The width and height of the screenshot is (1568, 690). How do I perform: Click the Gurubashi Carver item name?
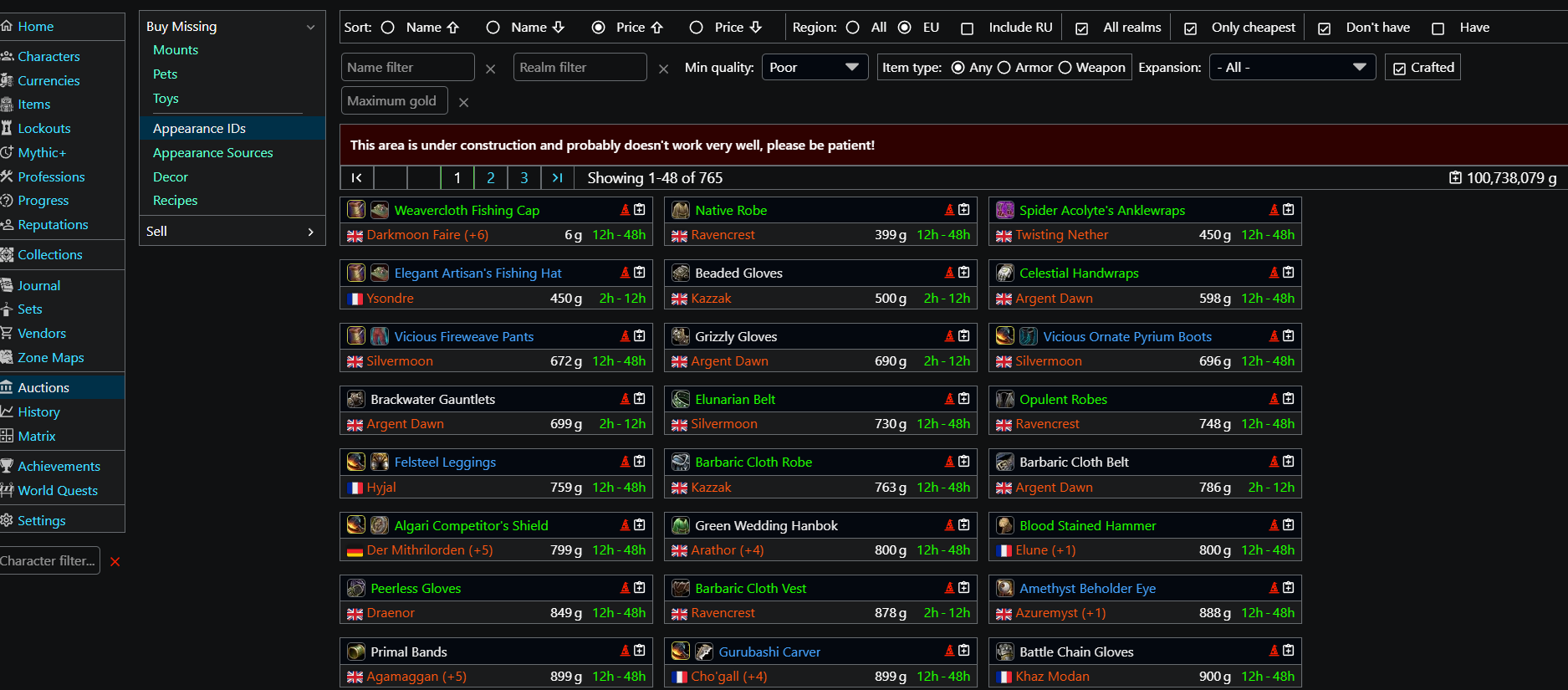point(769,652)
